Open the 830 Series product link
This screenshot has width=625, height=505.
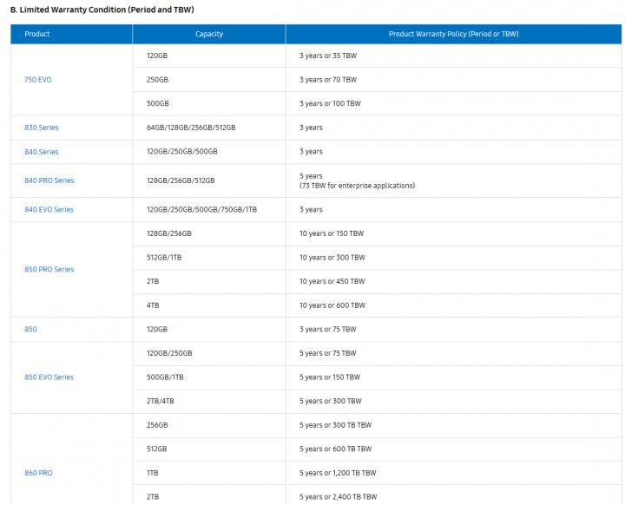(42, 128)
